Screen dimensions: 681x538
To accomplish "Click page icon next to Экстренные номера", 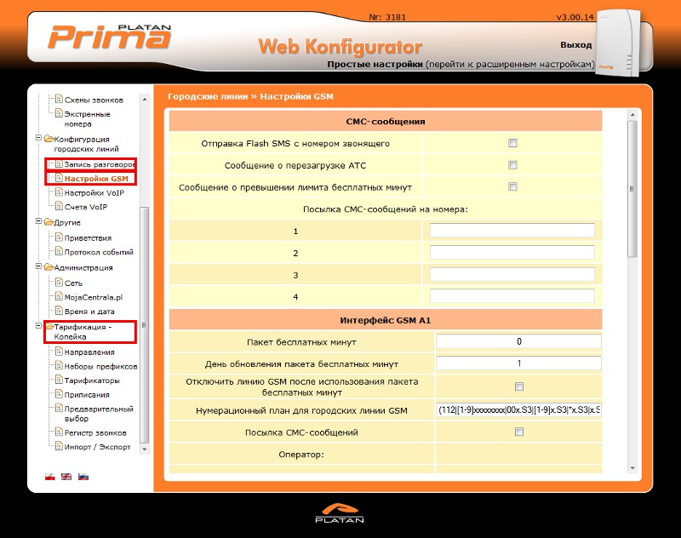I will click(59, 113).
